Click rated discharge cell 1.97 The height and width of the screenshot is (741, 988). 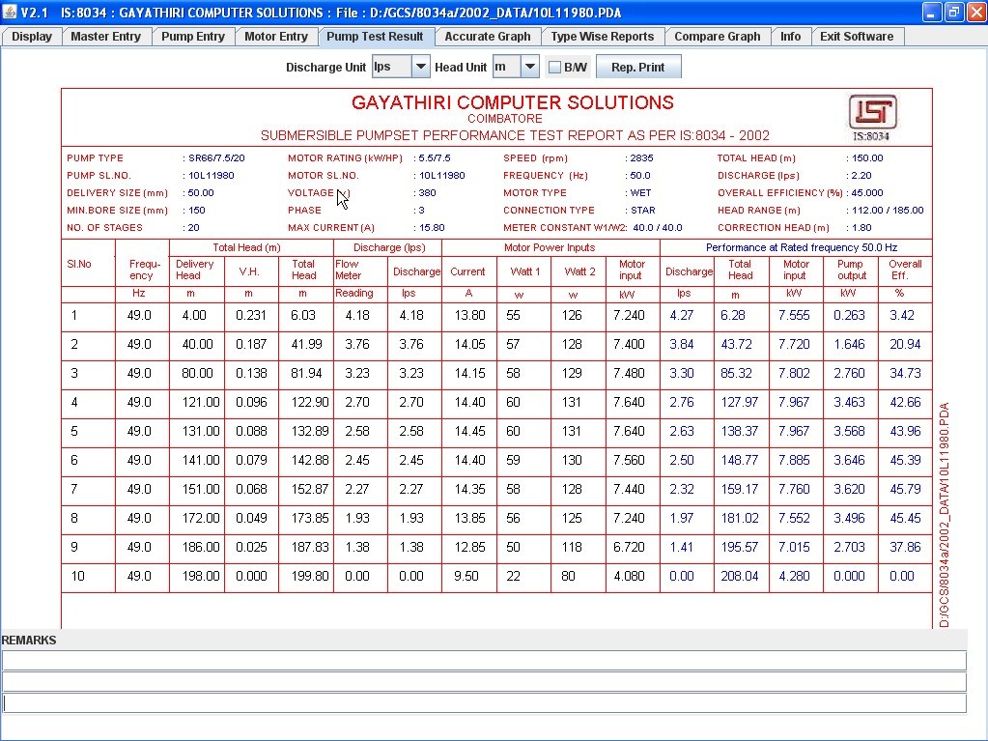tap(681, 518)
